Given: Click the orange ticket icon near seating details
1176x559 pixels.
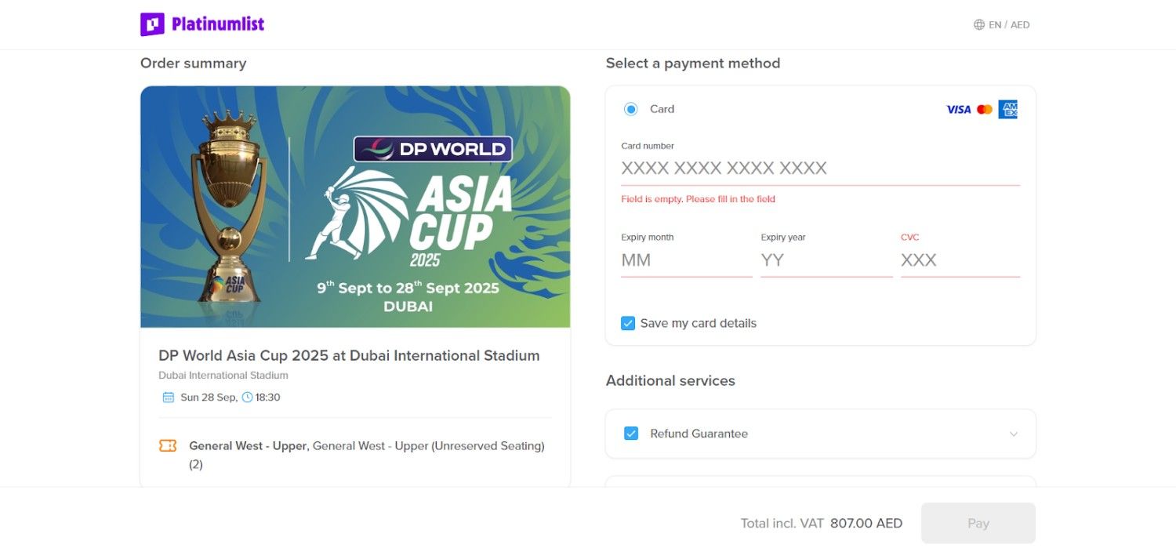Looking at the screenshot, I should (x=168, y=445).
